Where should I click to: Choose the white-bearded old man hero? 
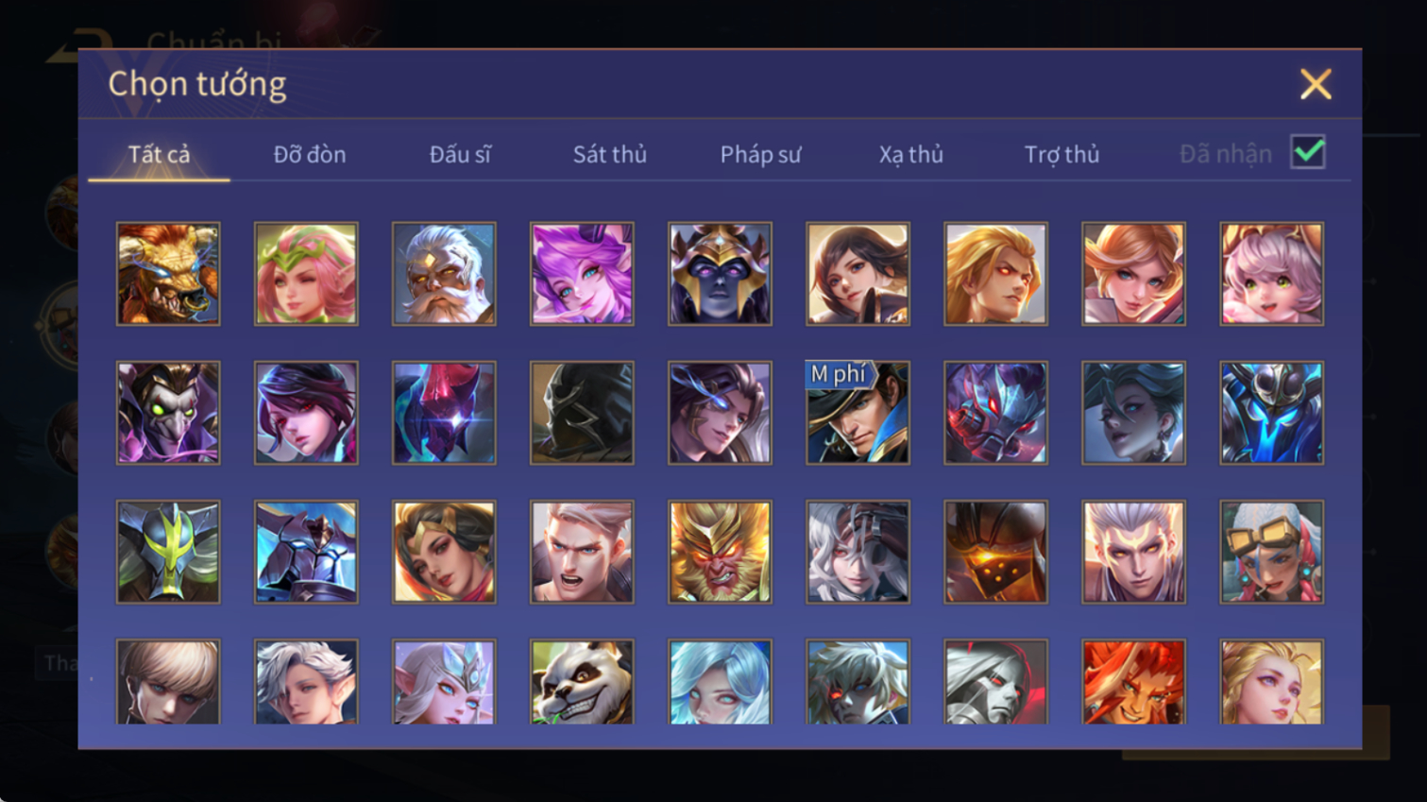click(444, 274)
